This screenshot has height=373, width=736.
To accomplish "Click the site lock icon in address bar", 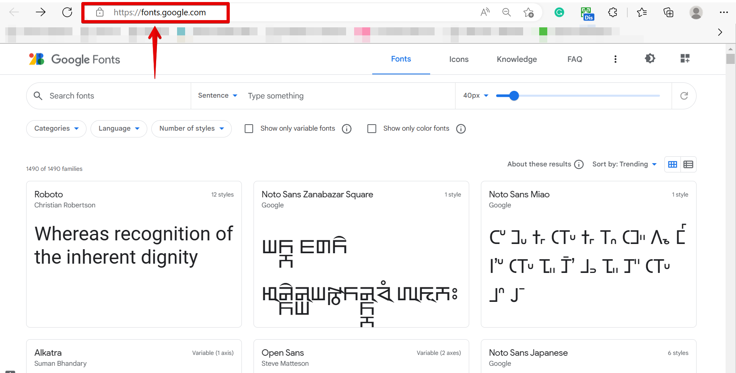I will [x=100, y=12].
